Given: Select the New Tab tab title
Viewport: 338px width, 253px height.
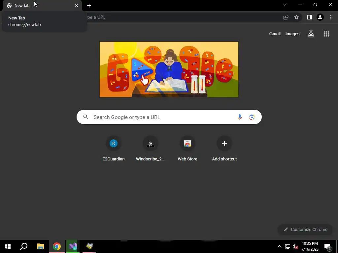Looking at the screenshot, I should (x=22, y=6).
